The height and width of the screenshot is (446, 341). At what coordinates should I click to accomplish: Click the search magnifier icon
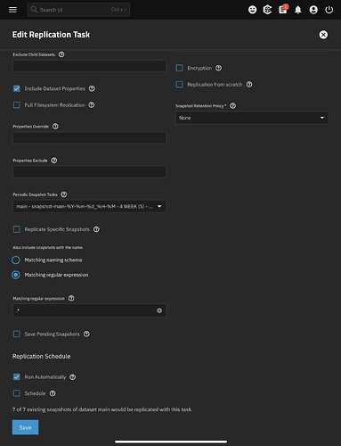point(34,10)
